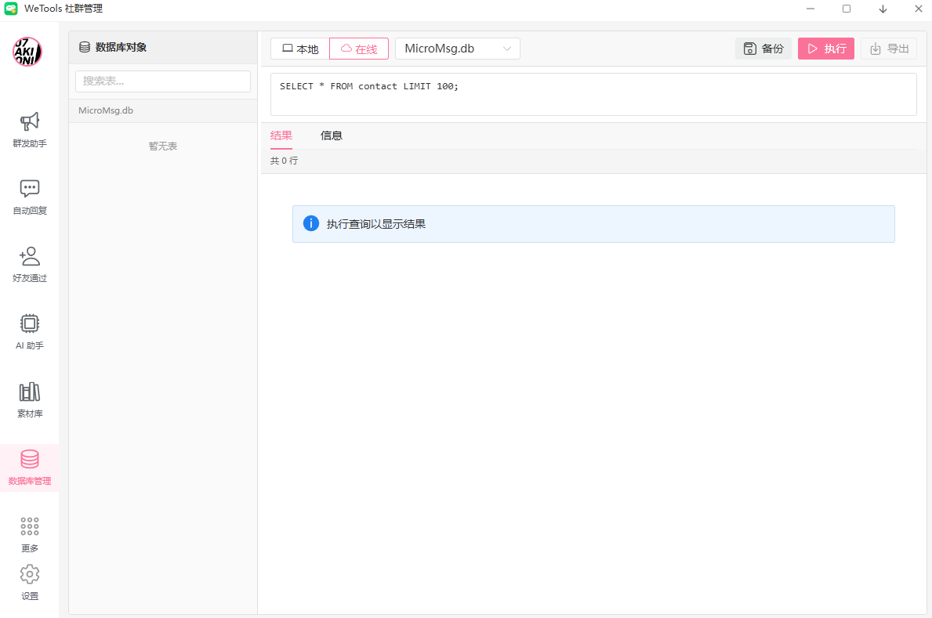Open 更多 grid icon

pos(30,526)
